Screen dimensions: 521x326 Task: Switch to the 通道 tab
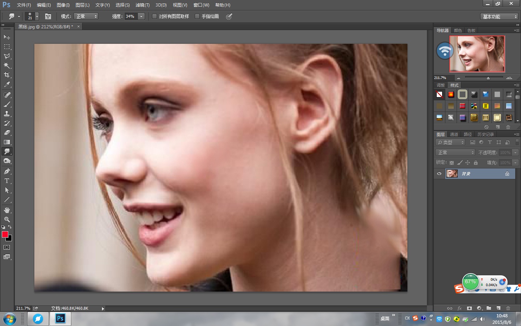tap(454, 134)
